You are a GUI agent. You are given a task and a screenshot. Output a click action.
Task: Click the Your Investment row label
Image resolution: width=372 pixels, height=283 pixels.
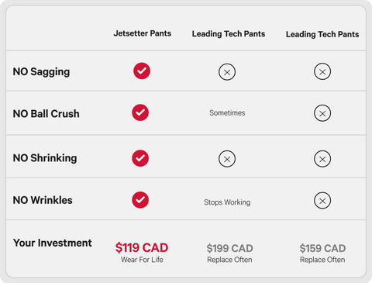point(53,243)
